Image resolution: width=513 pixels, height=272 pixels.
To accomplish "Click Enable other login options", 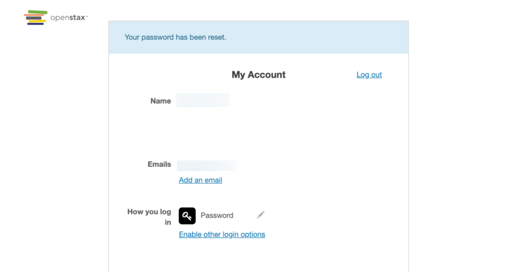I will pos(222,234).
